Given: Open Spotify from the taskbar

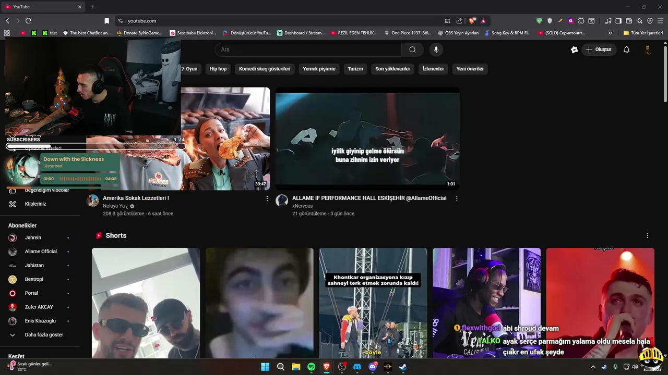Looking at the screenshot, I should pos(311,367).
